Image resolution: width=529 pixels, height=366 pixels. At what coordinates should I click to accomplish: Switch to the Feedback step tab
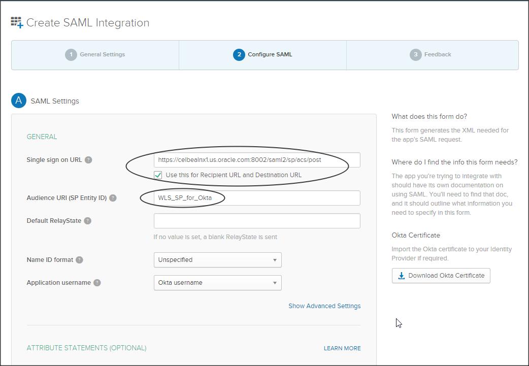pyautogui.click(x=432, y=55)
